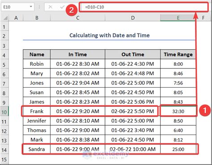Click the 'Name' header cell
The image size is (212, 165).
click(37, 54)
